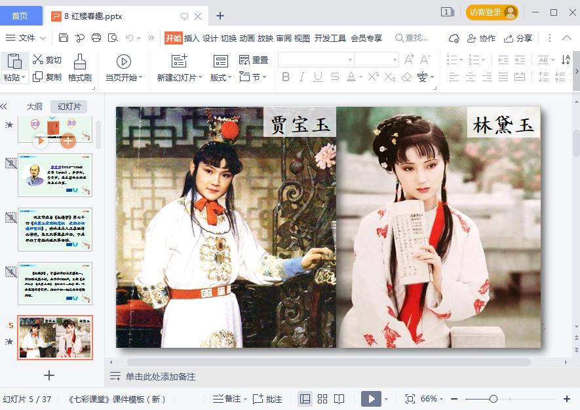This screenshot has width=580, height=410.
Task: Click Reset (重置) button
Action: [x=254, y=60]
